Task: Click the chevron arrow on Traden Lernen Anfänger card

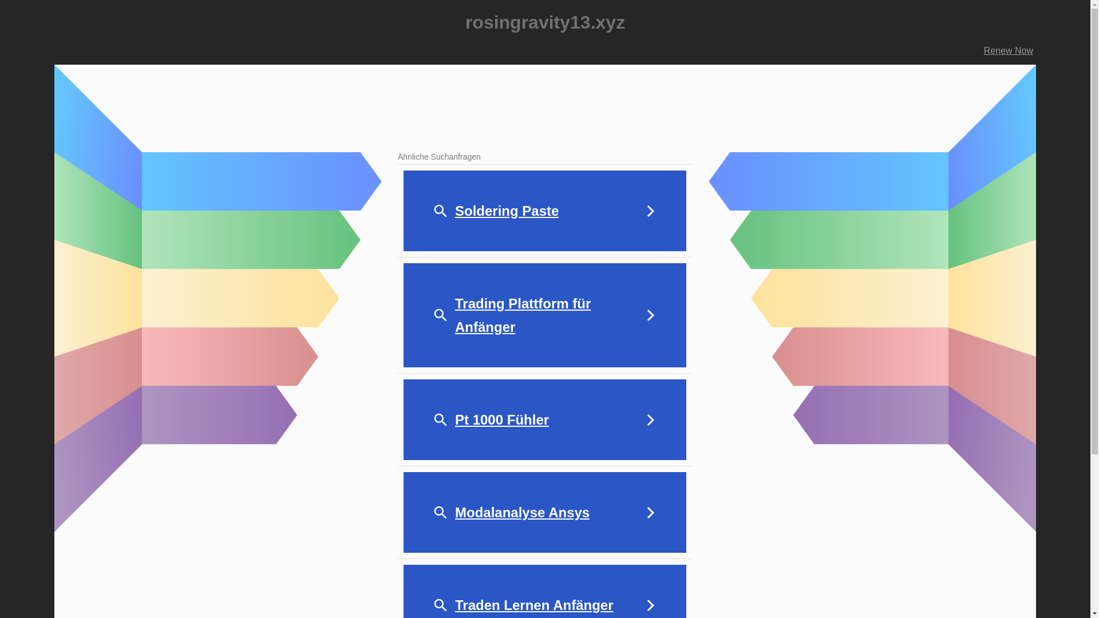Action: click(650, 605)
